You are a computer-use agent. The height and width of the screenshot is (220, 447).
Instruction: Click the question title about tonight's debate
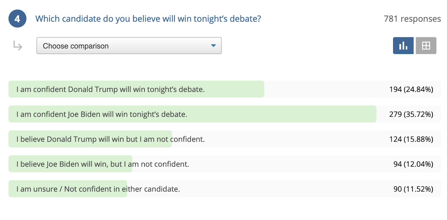point(148,19)
